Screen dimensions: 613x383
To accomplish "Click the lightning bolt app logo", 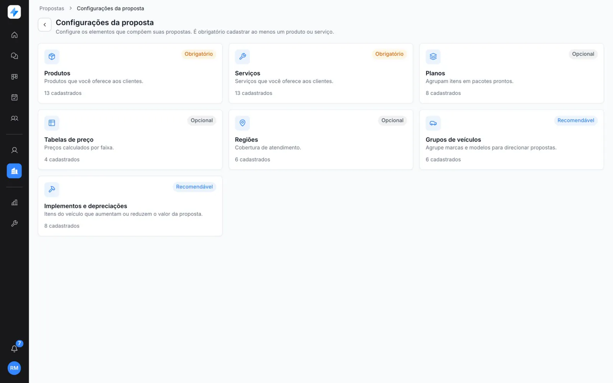I will [x=14, y=12].
